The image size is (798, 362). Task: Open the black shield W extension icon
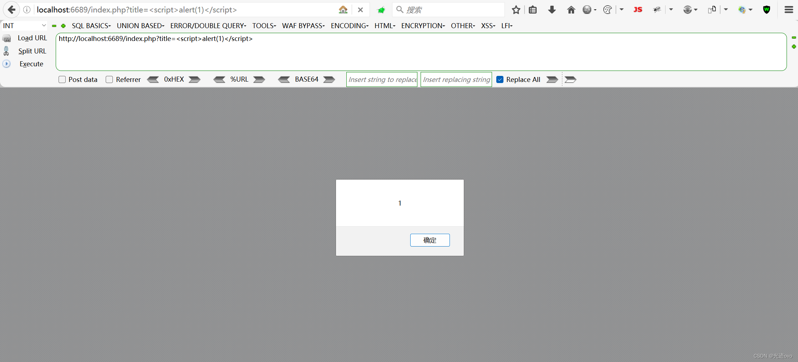click(767, 10)
